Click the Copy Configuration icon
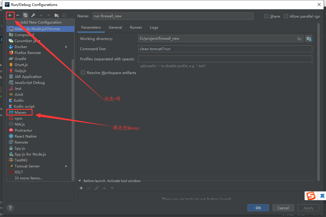The image size is (326, 217). (25, 15)
